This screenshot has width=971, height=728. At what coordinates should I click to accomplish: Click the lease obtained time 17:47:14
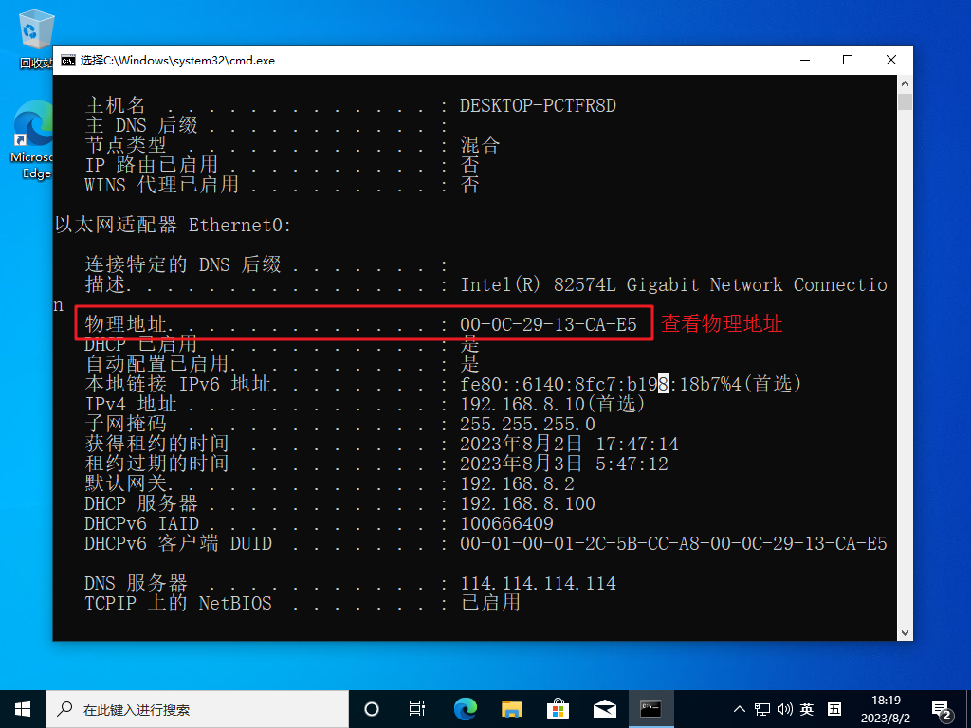(637, 444)
